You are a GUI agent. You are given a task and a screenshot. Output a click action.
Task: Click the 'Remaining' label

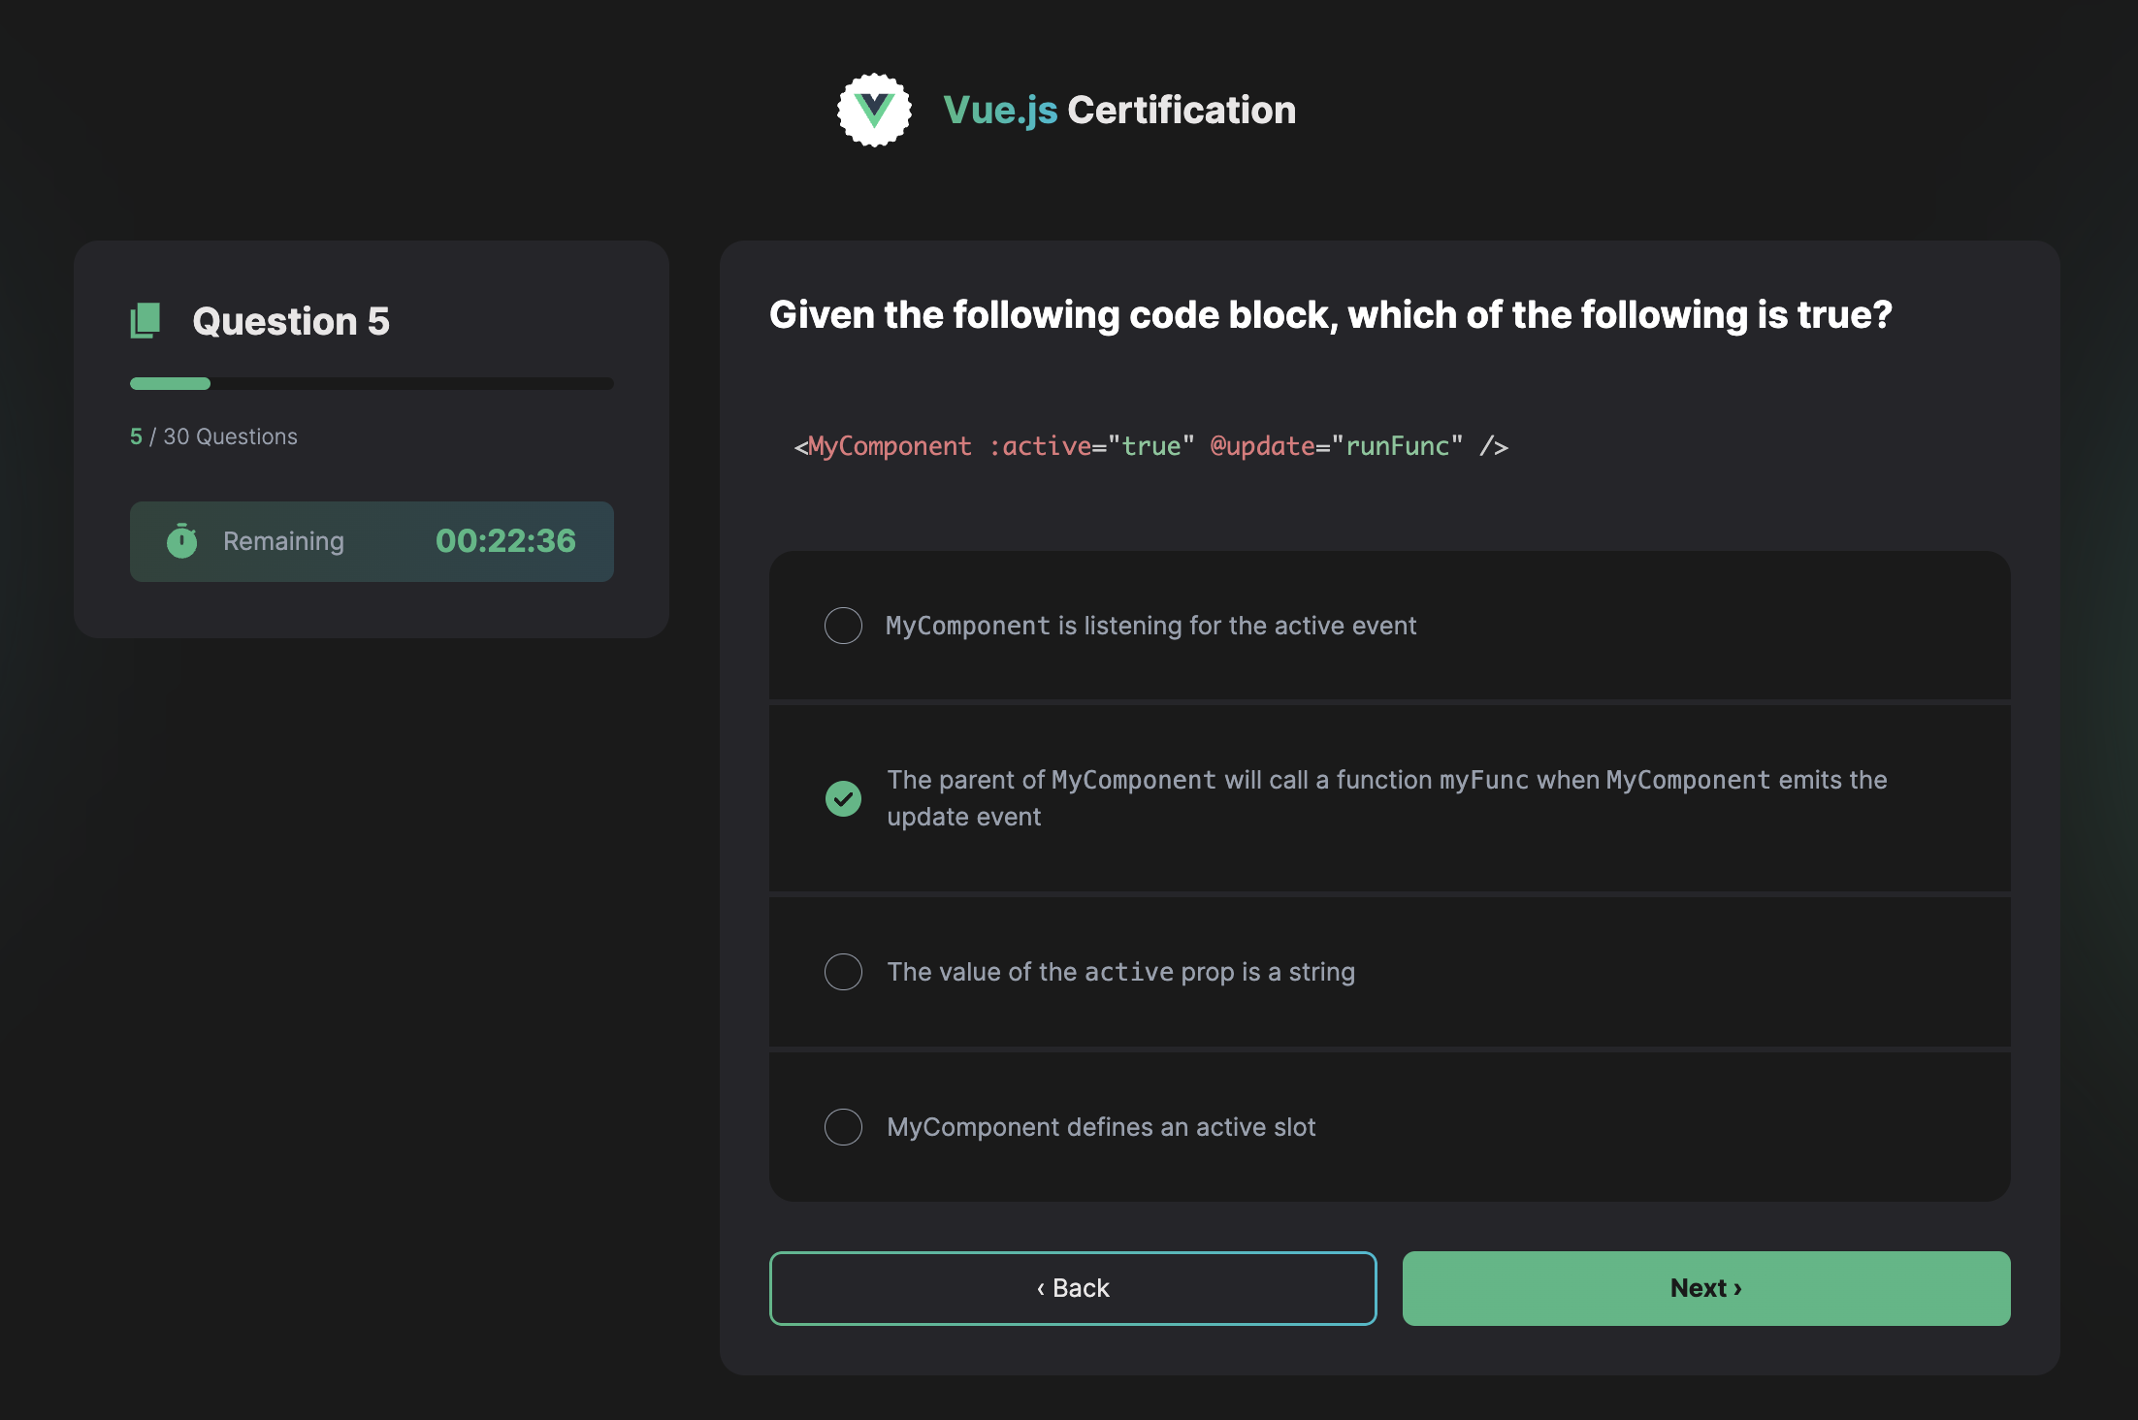click(x=283, y=541)
